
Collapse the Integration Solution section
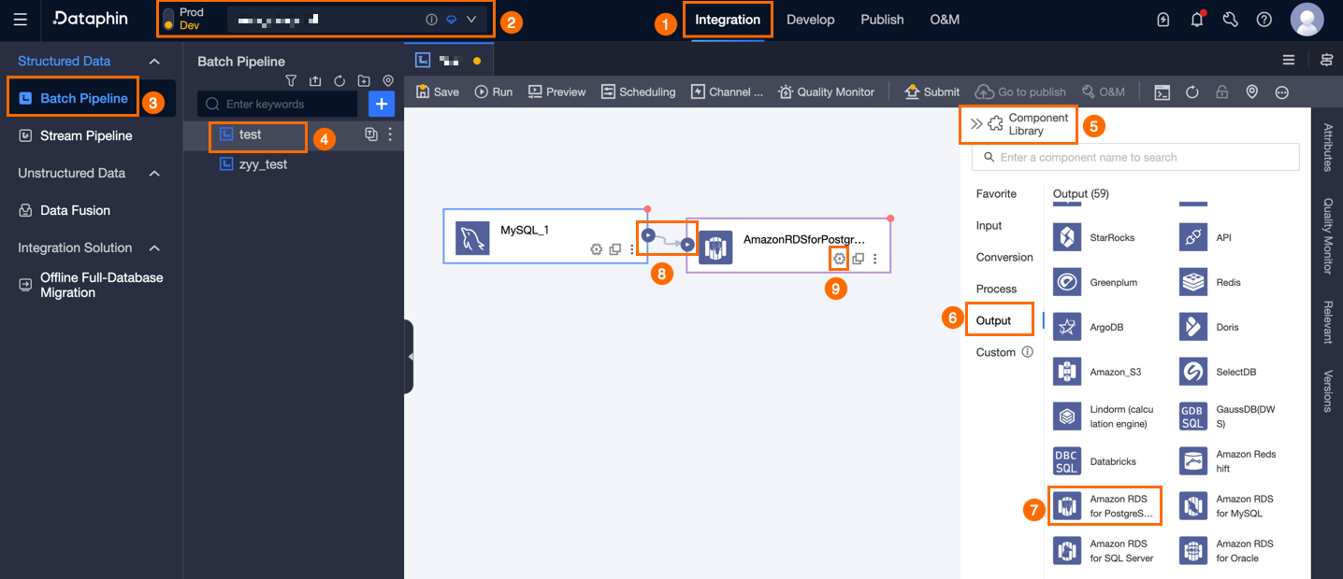(155, 248)
